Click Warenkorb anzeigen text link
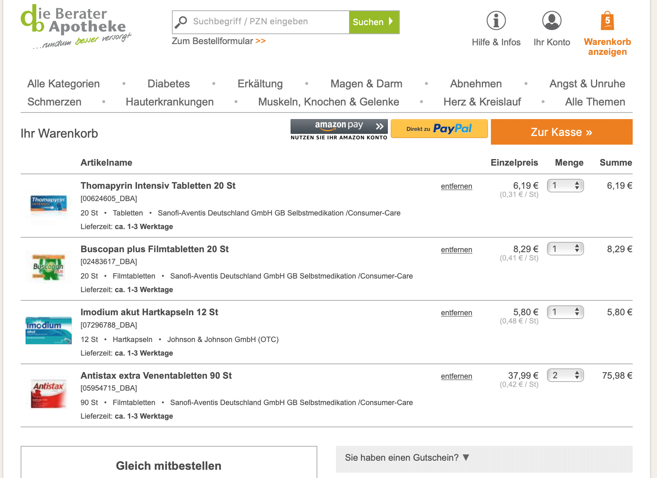This screenshot has height=478, width=657. pyautogui.click(x=608, y=47)
